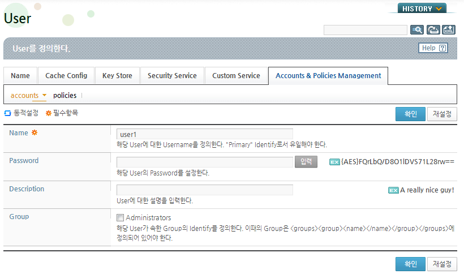This screenshot has height=274, width=464.
Task: Expand the accounts submenu arrow
Action: click(x=44, y=95)
